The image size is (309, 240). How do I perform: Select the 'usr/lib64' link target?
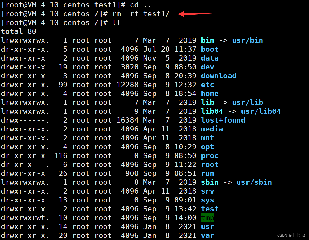[261, 111]
